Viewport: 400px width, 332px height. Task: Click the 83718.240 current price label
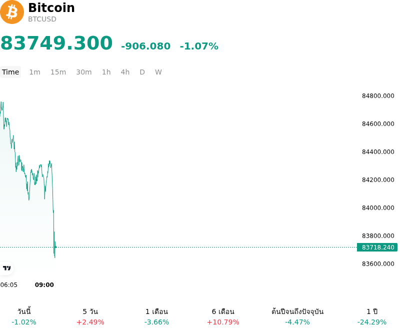377,247
